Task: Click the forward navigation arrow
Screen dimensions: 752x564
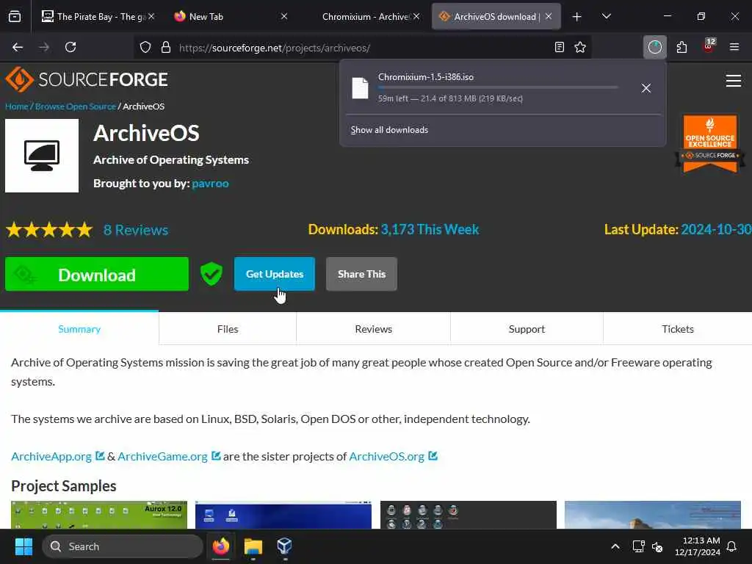Action: (x=44, y=47)
